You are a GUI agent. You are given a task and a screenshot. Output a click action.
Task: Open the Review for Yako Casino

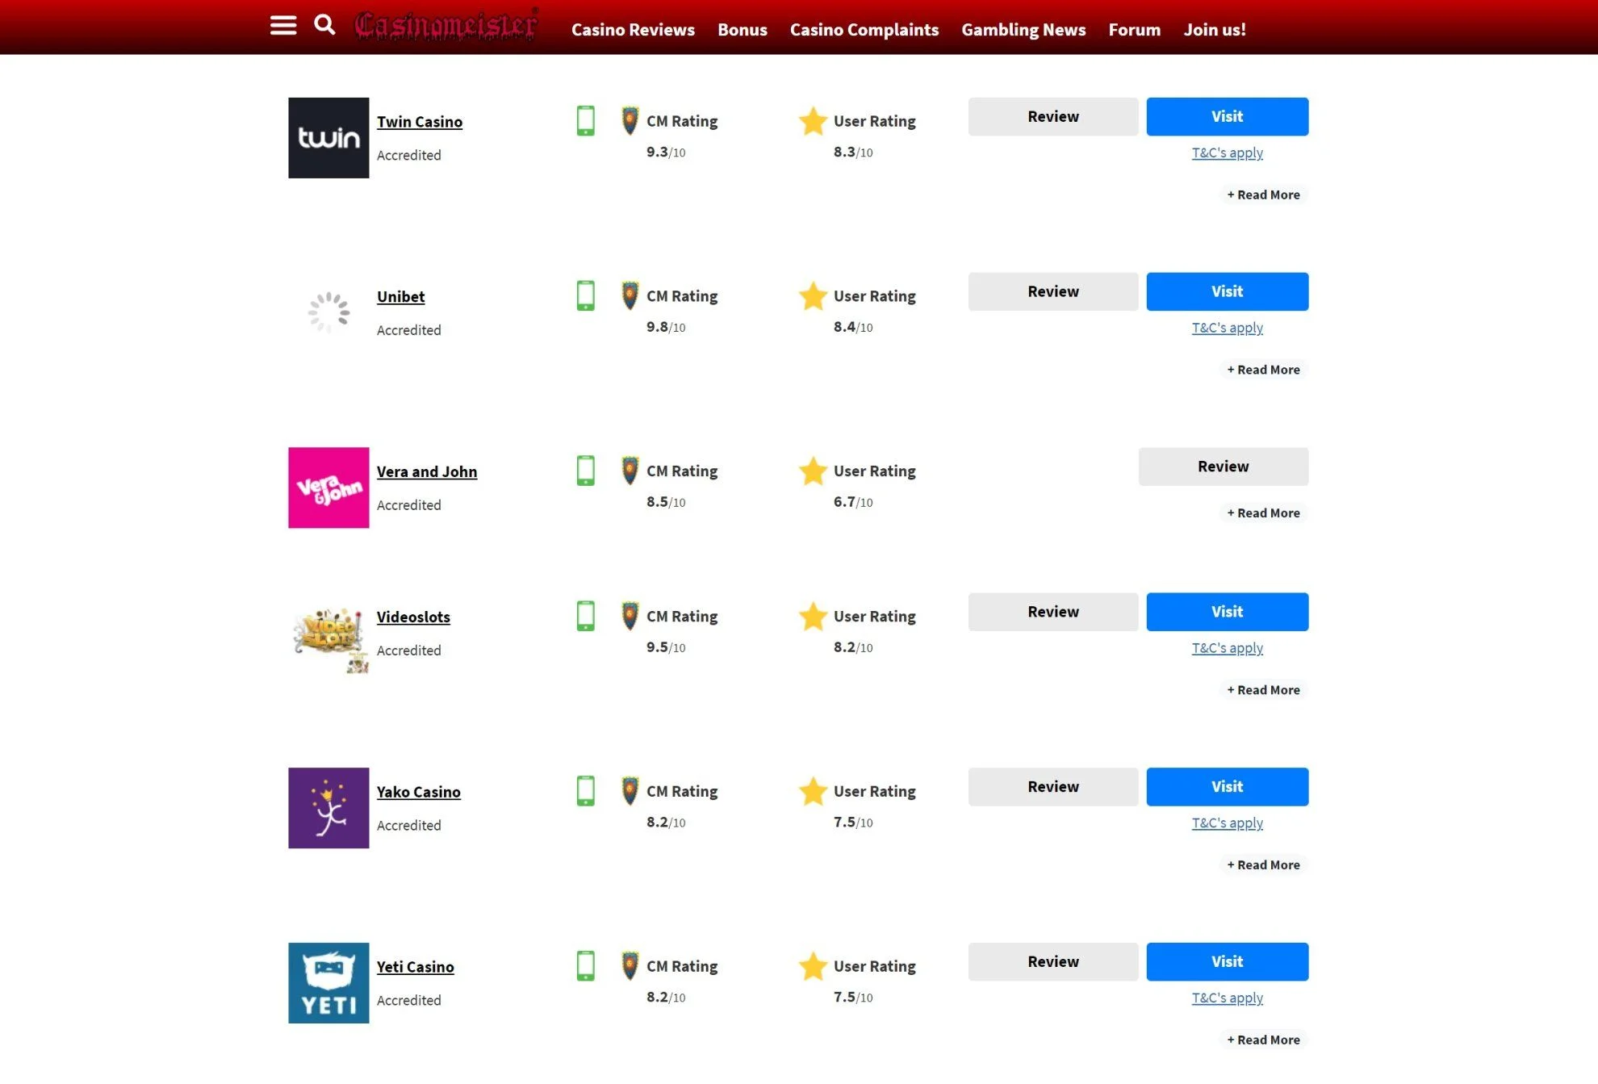point(1053,787)
